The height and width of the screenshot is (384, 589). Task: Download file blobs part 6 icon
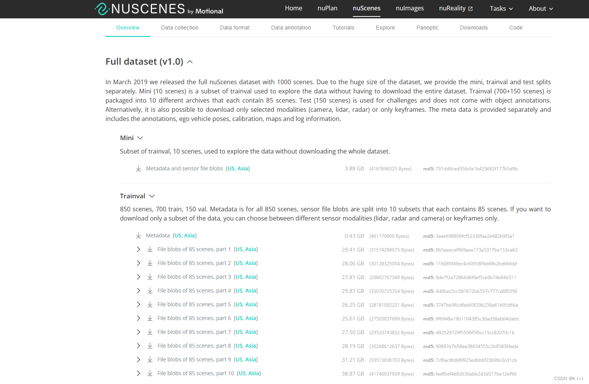coord(150,318)
